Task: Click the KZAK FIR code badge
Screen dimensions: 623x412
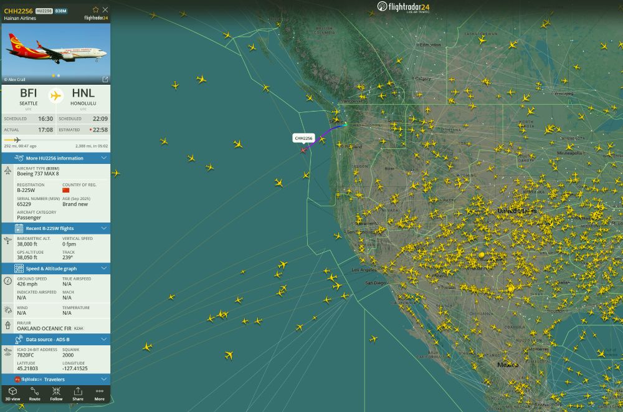Action: (x=78, y=328)
